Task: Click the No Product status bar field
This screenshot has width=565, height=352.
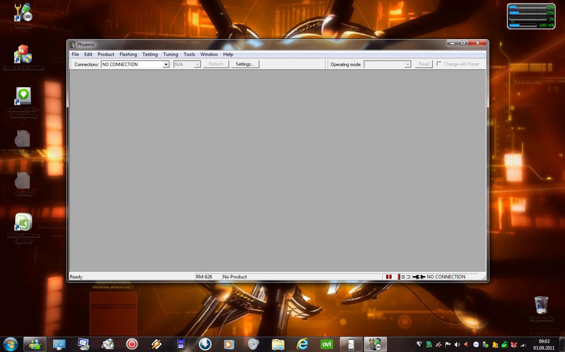Action: (x=302, y=277)
